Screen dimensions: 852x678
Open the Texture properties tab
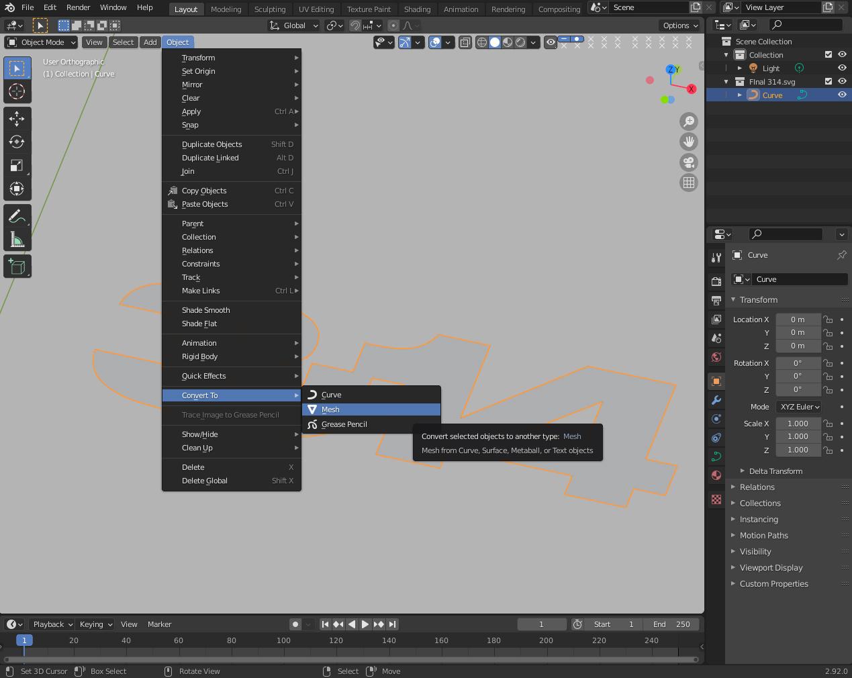click(716, 499)
